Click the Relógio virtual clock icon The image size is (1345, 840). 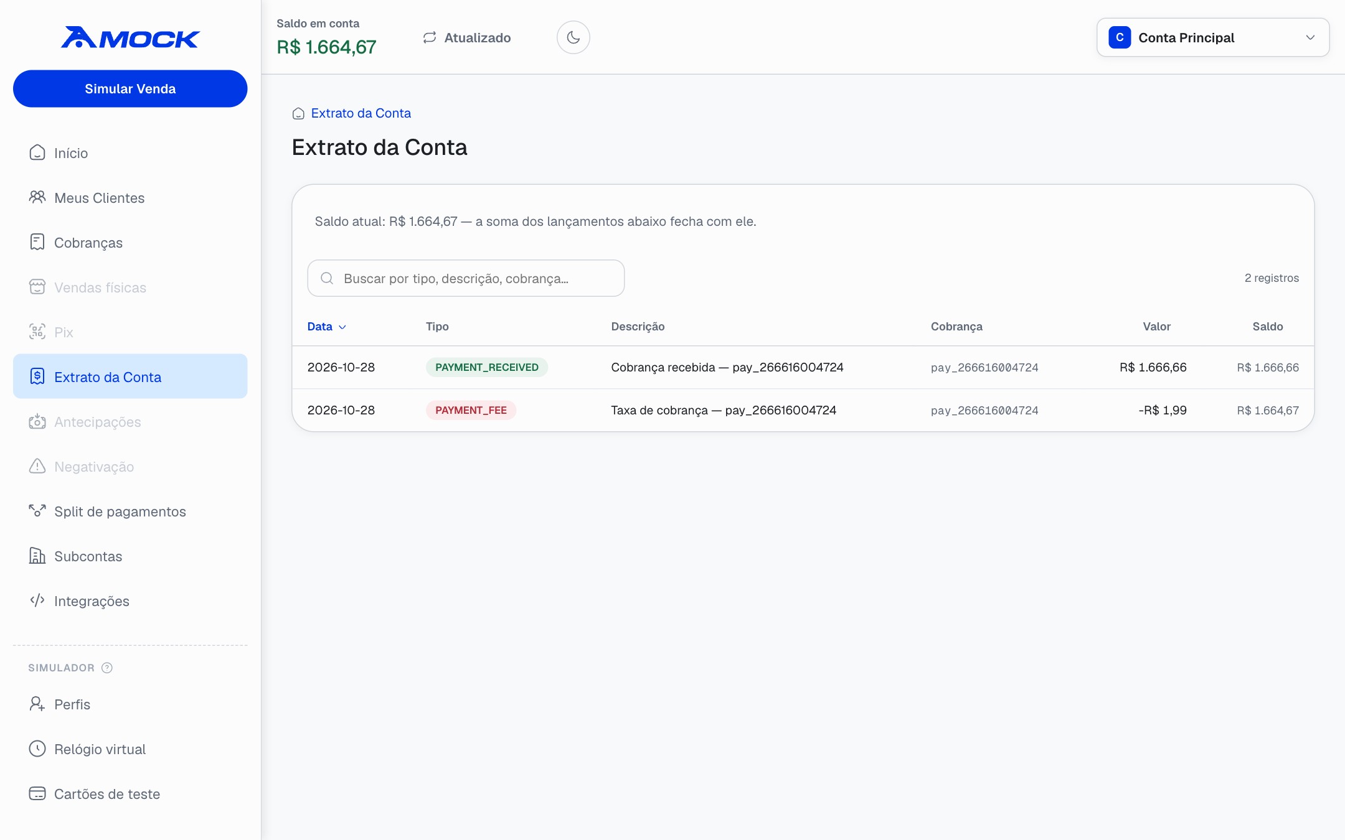pos(37,749)
